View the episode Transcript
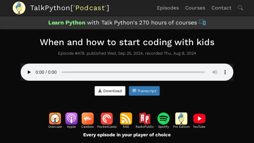Image resolution: width=254 pixels, height=143 pixels. (144, 91)
